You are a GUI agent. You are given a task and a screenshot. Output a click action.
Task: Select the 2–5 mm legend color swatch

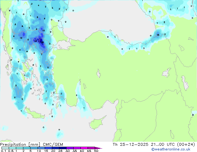point(27,148)
